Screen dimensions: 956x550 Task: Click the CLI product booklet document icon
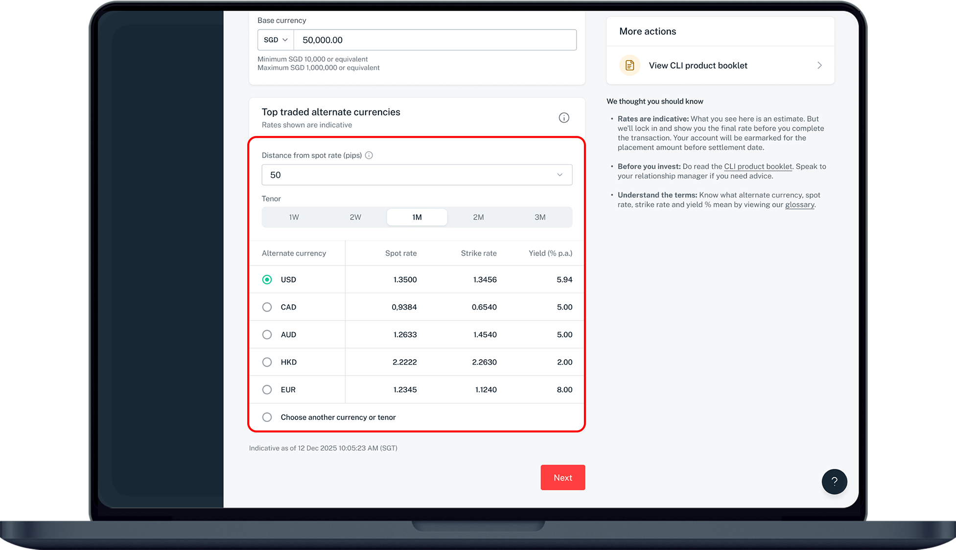[630, 66]
